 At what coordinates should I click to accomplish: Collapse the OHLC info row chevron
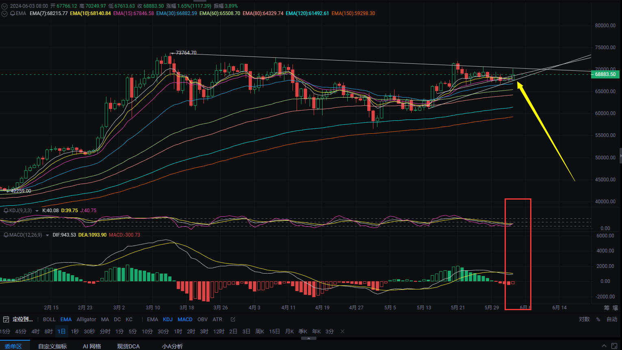click(4, 6)
